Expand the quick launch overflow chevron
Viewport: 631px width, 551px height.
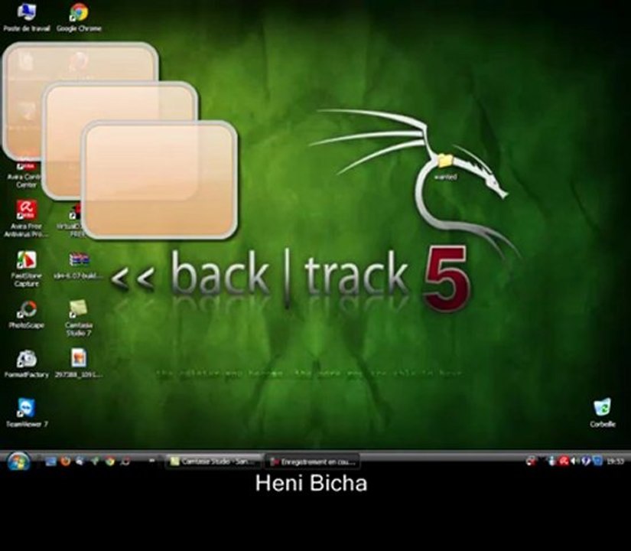point(152,461)
